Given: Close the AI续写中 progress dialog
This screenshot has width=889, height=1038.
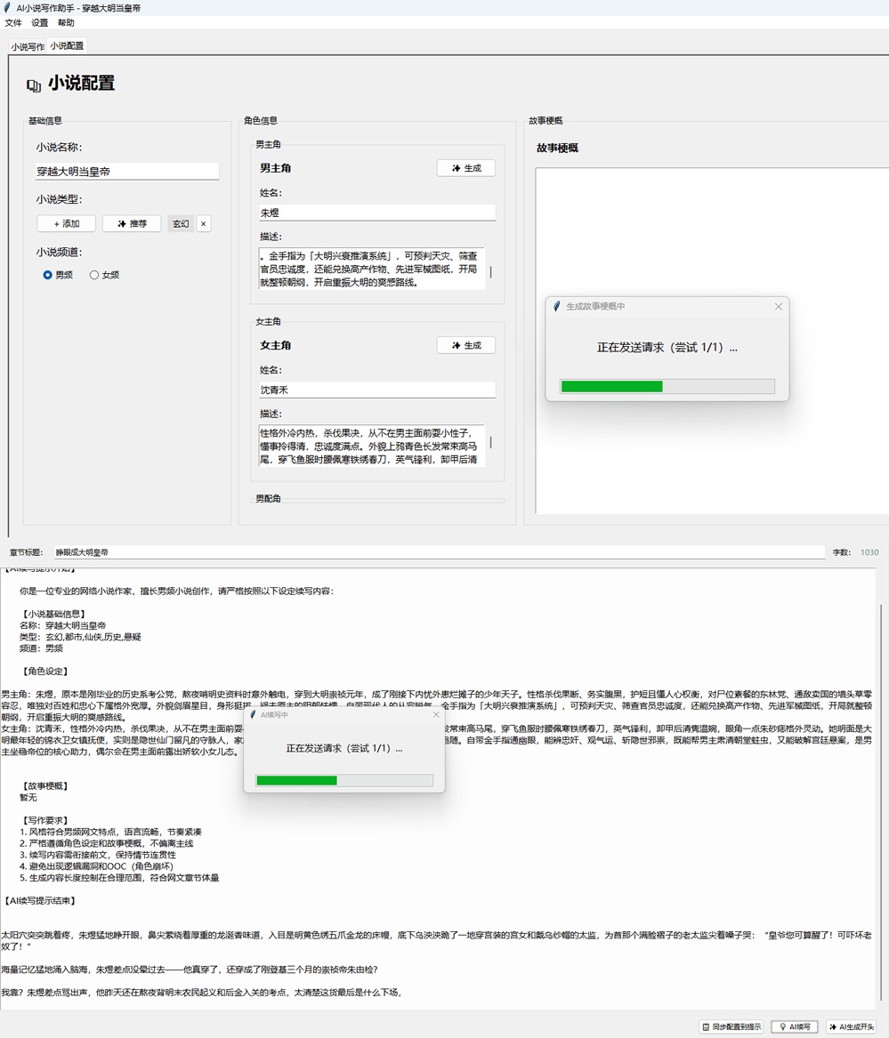Looking at the screenshot, I should tap(436, 714).
